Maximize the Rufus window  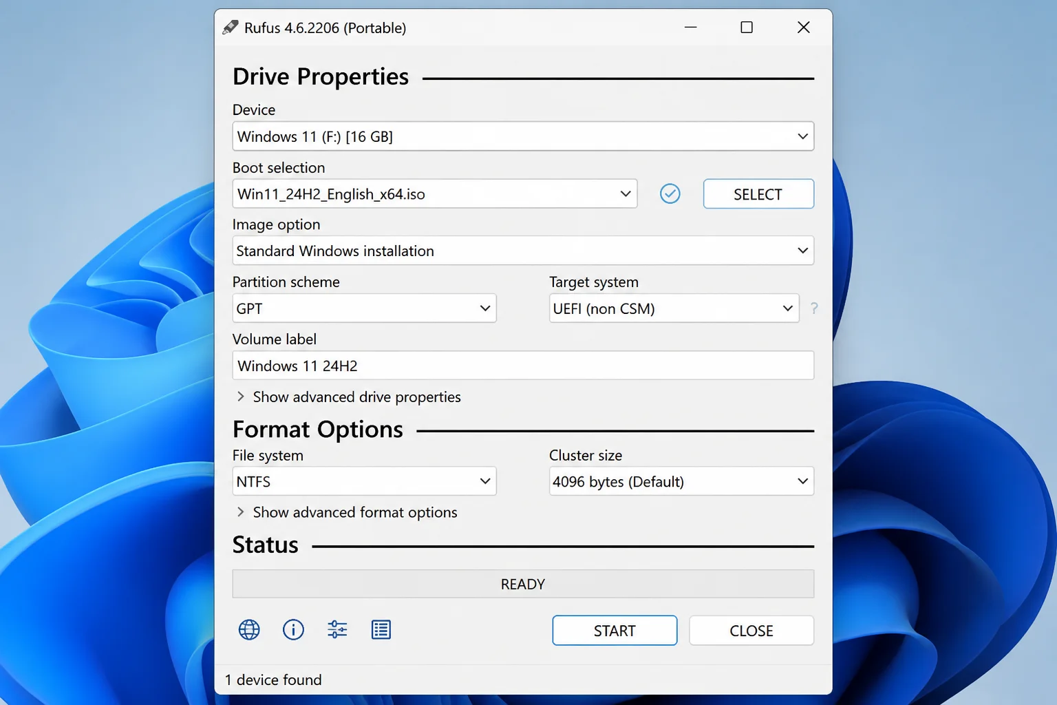coord(747,28)
